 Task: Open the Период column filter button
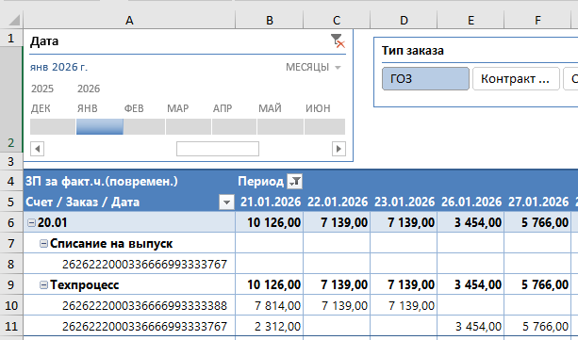(295, 181)
